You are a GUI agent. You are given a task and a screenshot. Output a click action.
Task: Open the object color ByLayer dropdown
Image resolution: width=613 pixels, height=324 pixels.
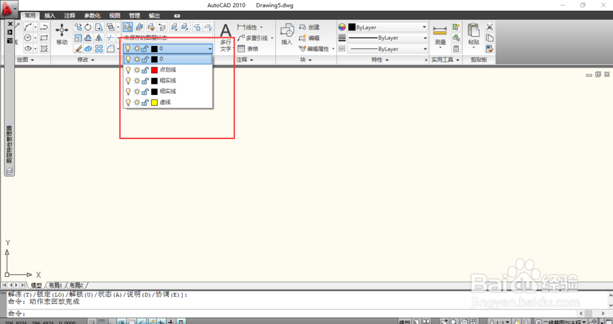point(387,28)
